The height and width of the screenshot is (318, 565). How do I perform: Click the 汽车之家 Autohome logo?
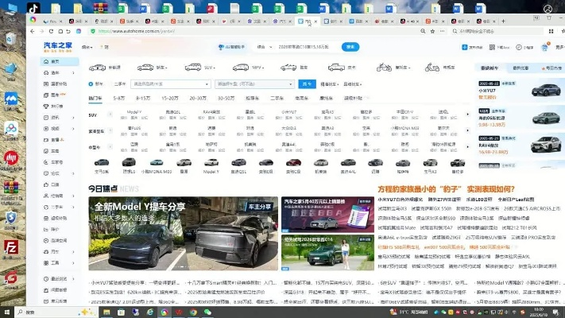tap(56, 47)
